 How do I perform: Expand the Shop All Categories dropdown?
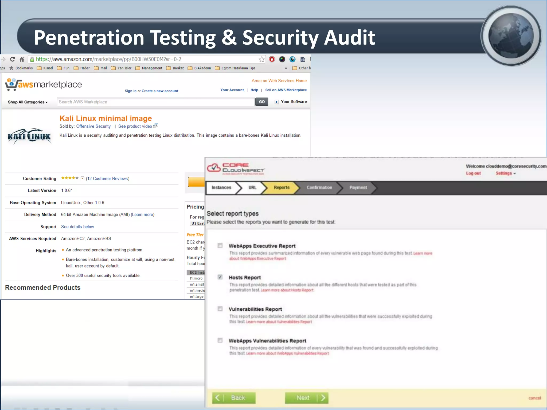pyautogui.click(x=28, y=102)
